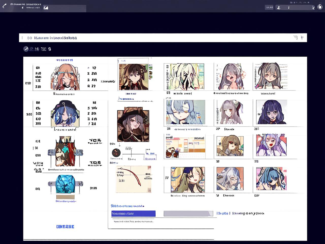Click the plus-like icon at the search field's end
325x244 pixels.
coord(302,38)
